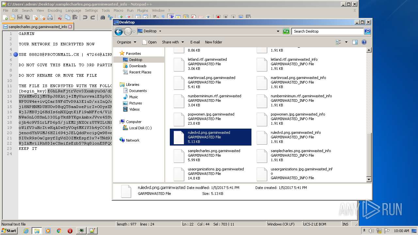Click the Paste icon in Notepad++ toolbar
Screen dimensions: 418x235
pyautogui.click(x=75, y=17)
